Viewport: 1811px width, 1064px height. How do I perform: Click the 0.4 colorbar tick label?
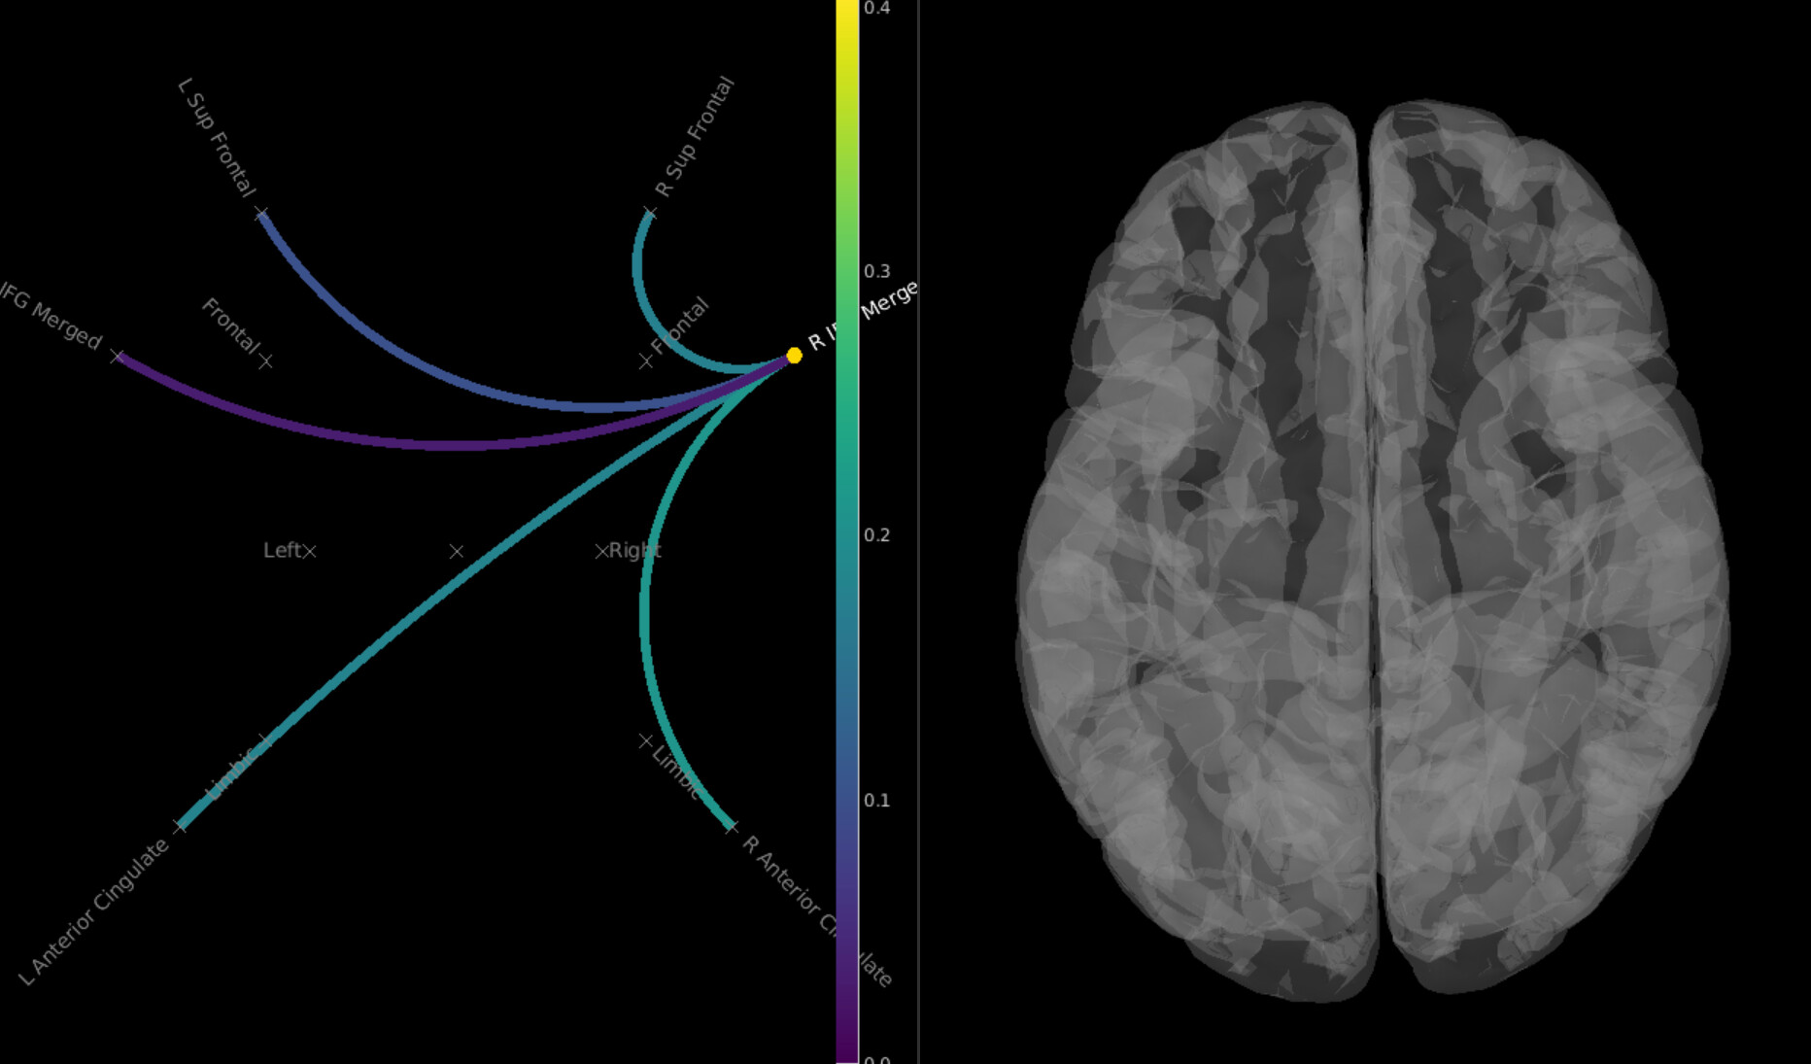tap(876, 8)
